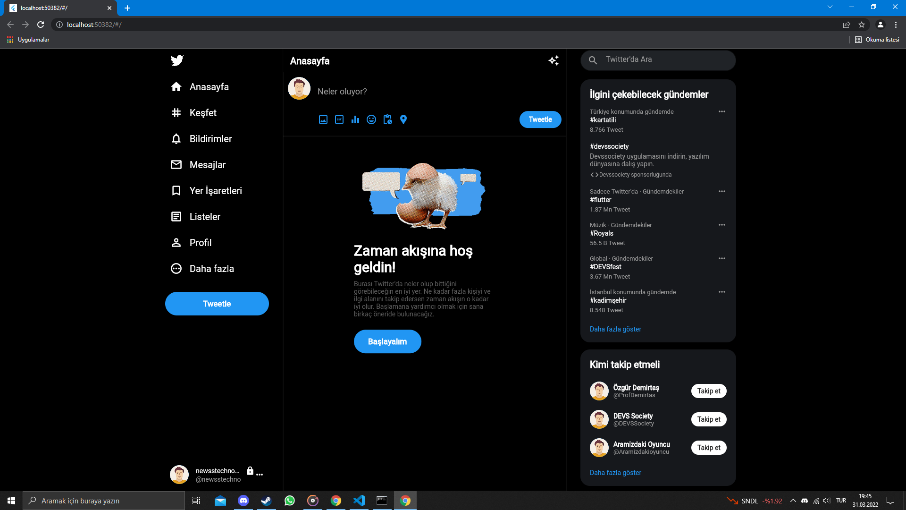Click the lists icon

point(176,217)
